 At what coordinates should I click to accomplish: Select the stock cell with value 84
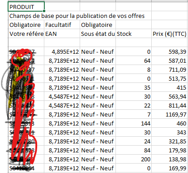point(133,150)
